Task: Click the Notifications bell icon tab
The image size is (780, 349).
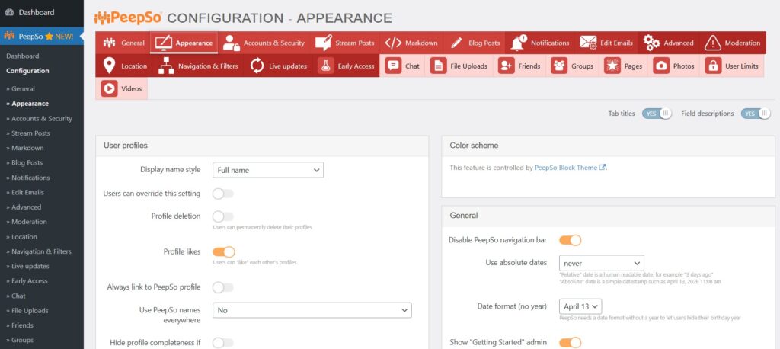Action: (x=519, y=43)
